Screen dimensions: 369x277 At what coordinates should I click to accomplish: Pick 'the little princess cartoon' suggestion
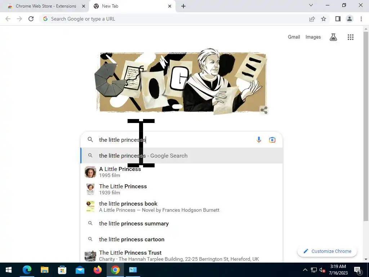pyautogui.click(x=181, y=239)
